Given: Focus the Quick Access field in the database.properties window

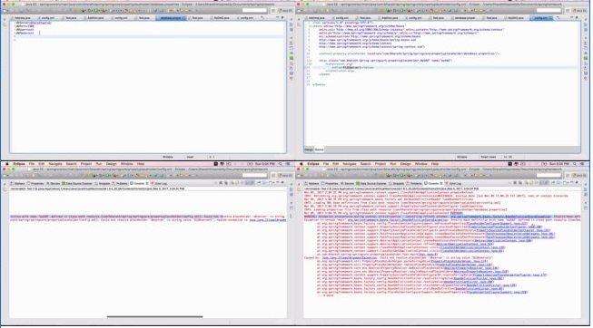Looking at the screenshot, I should [x=254, y=10].
